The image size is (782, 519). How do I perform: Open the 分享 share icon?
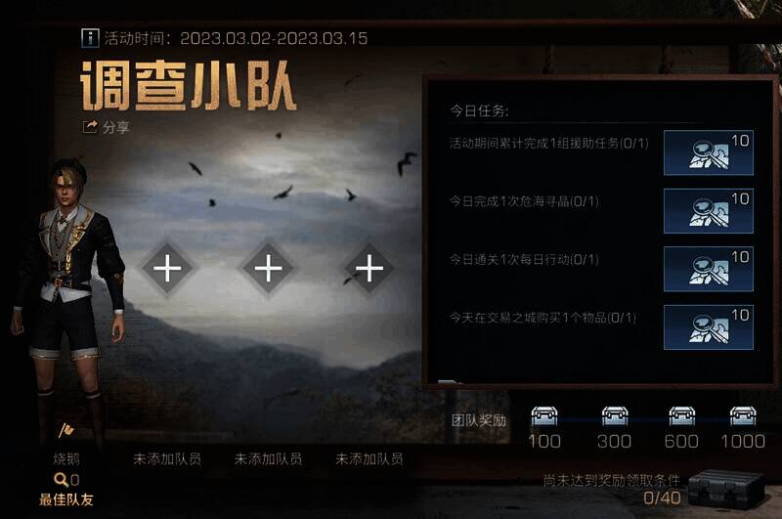pos(90,127)
